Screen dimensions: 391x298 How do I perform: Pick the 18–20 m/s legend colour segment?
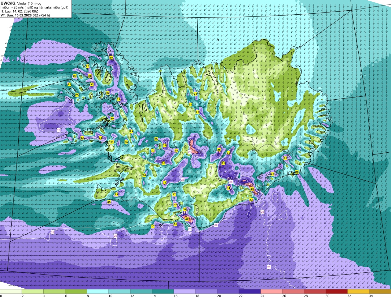206,292
